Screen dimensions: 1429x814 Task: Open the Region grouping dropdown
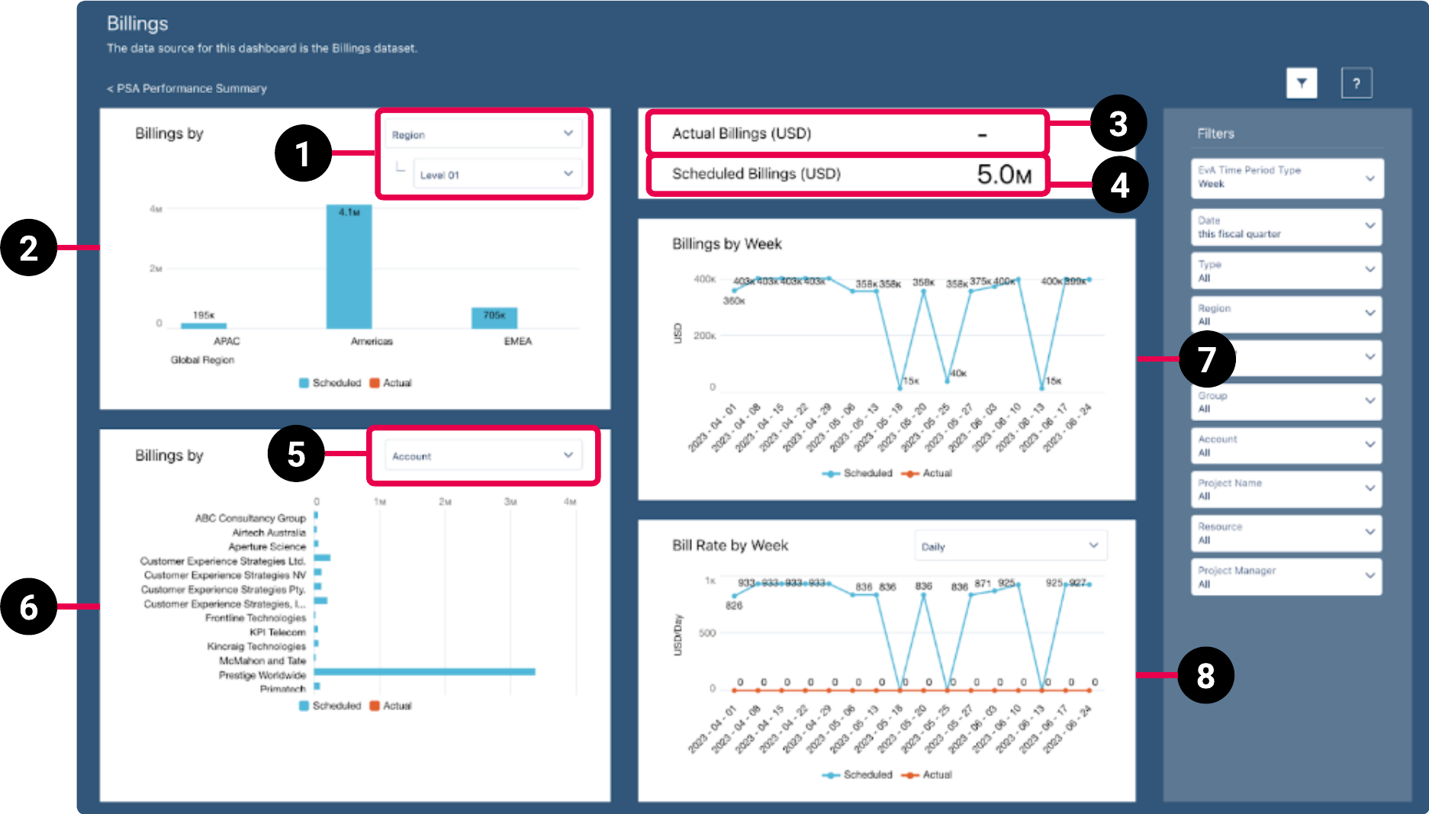[483, 134]
